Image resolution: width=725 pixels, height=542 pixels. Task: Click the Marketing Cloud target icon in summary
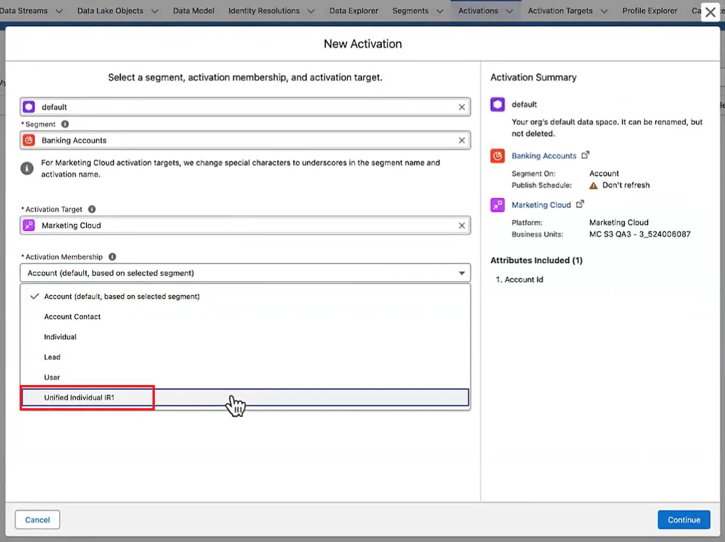pyautogui.click(x=497, y=205)
